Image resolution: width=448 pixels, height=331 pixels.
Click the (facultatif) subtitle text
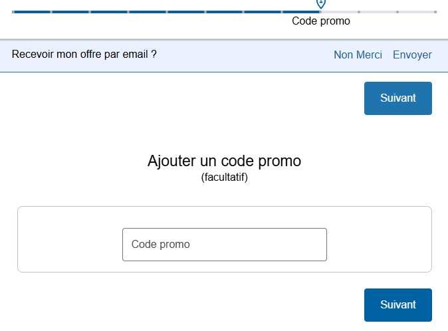[224, 178]
